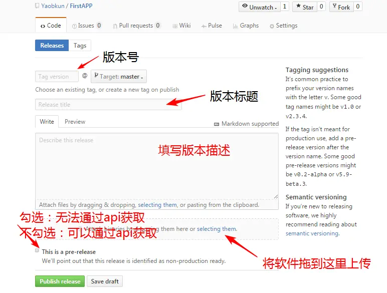This screenshot has width=387, height=293.
Task: Click the Pull requests branch icon
Action: [115, 26]
